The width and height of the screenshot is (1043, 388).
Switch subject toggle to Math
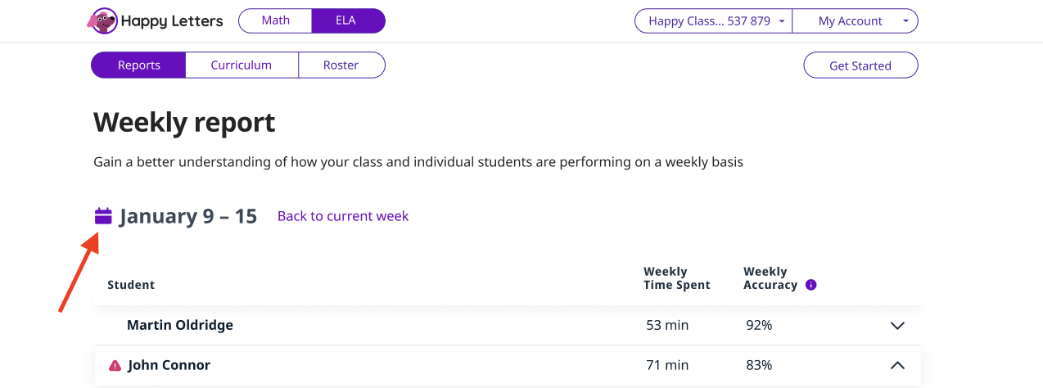(x=275, y=20)
